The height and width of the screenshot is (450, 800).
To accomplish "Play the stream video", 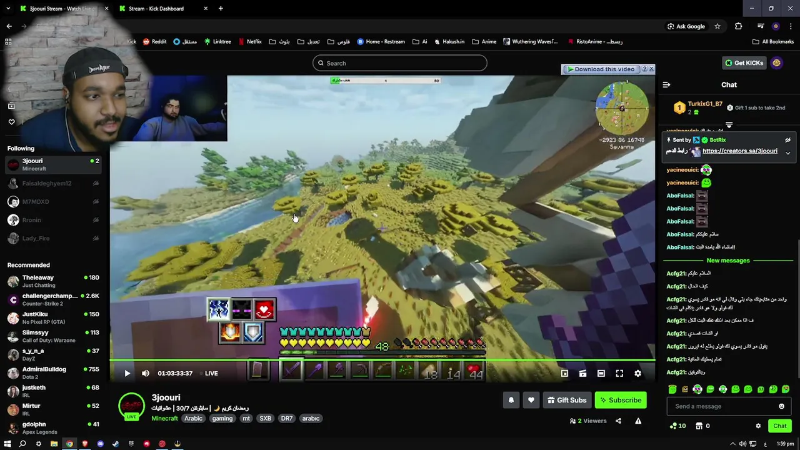I will click(127, 373).
